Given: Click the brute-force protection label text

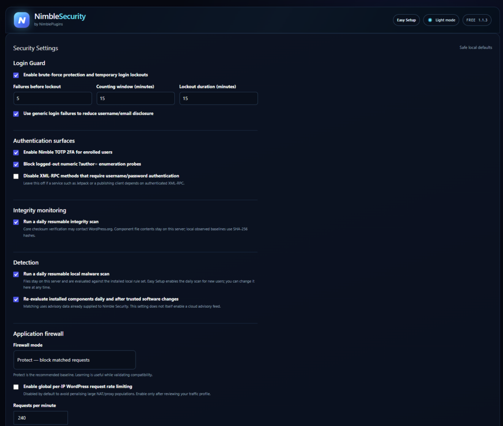Looking at the screenshot, I should (85, 75).
